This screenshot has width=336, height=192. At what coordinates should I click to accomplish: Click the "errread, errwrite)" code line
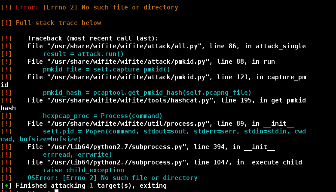[x=77, y=155]
